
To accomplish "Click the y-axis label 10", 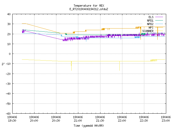I will pyautogui.click(x=9, y=44).
